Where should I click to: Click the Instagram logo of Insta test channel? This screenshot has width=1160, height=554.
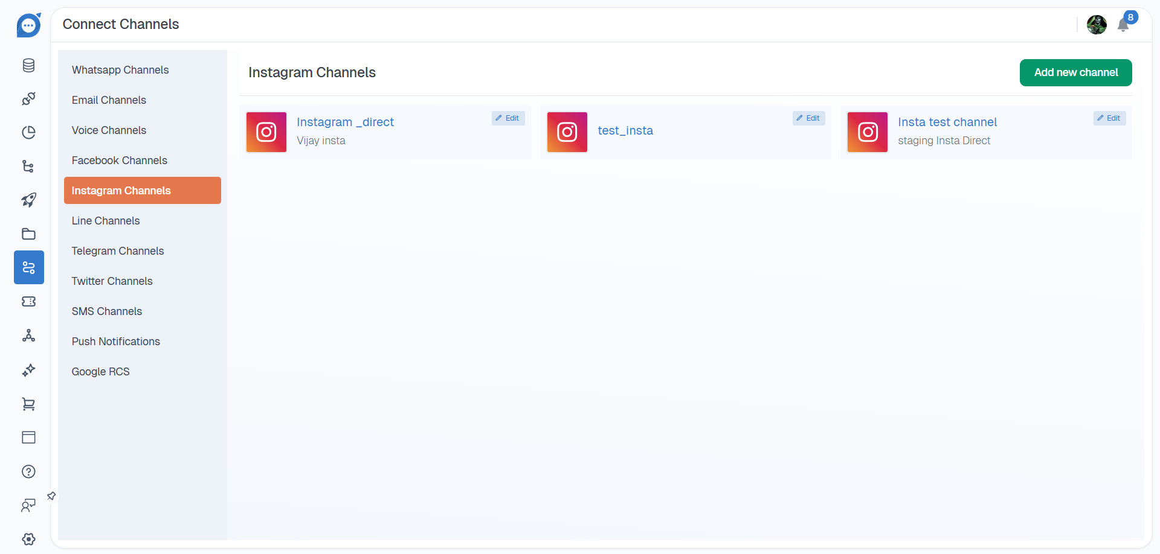point(868,132)
